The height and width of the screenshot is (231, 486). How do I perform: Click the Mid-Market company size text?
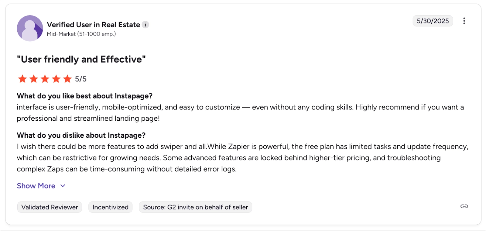click(81, 34)
